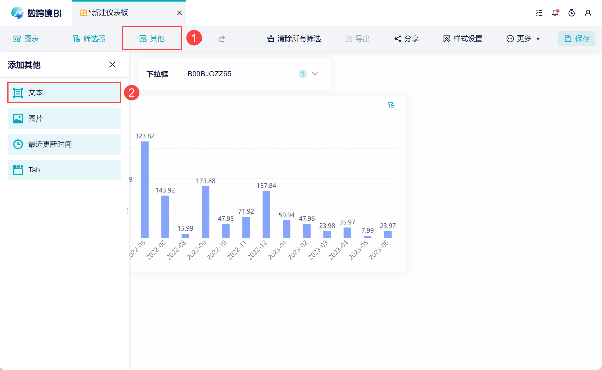Click the 保存 save button
602x370 pixels.
point(576,39)
